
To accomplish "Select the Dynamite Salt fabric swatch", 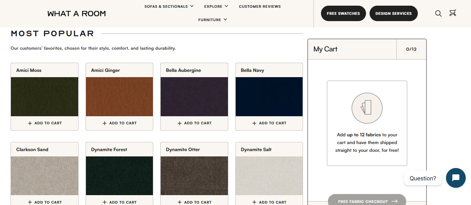I will (269, 176).
